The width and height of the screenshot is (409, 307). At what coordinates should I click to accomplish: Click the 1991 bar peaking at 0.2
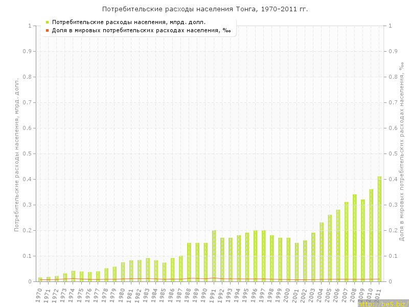[214, 256]
